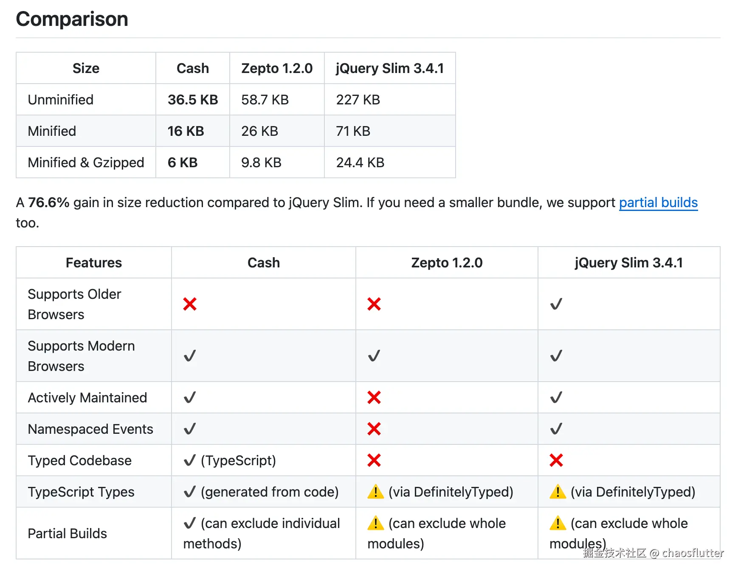The image size is (738, 573).
Task: Click the partial builds link
Action: pos(658,203)
